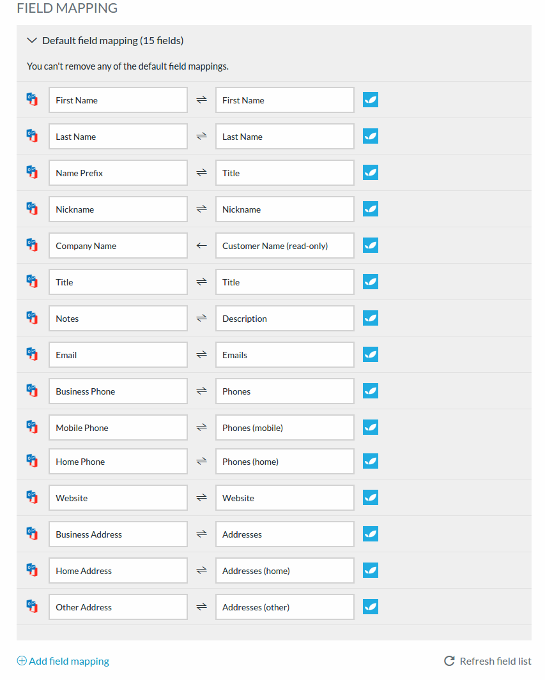The height and width of the screenshot is (680, 545).
Task: Click Add field mapping link
Action: click(63, 661)
